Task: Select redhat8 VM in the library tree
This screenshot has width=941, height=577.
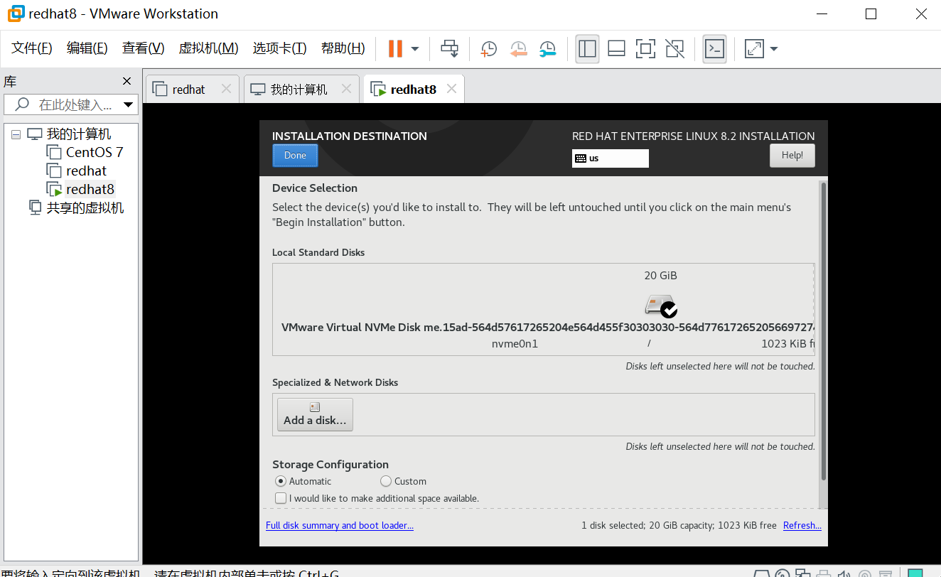Action: point(90,189)
